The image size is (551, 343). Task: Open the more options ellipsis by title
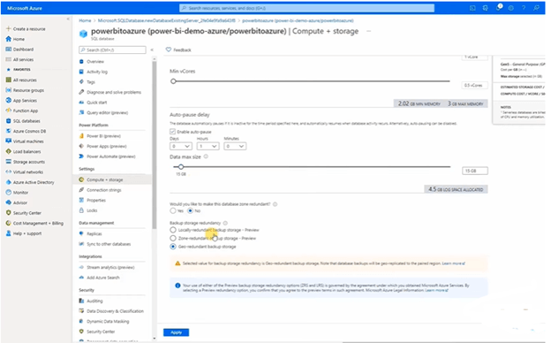click(x=368, y=31)
